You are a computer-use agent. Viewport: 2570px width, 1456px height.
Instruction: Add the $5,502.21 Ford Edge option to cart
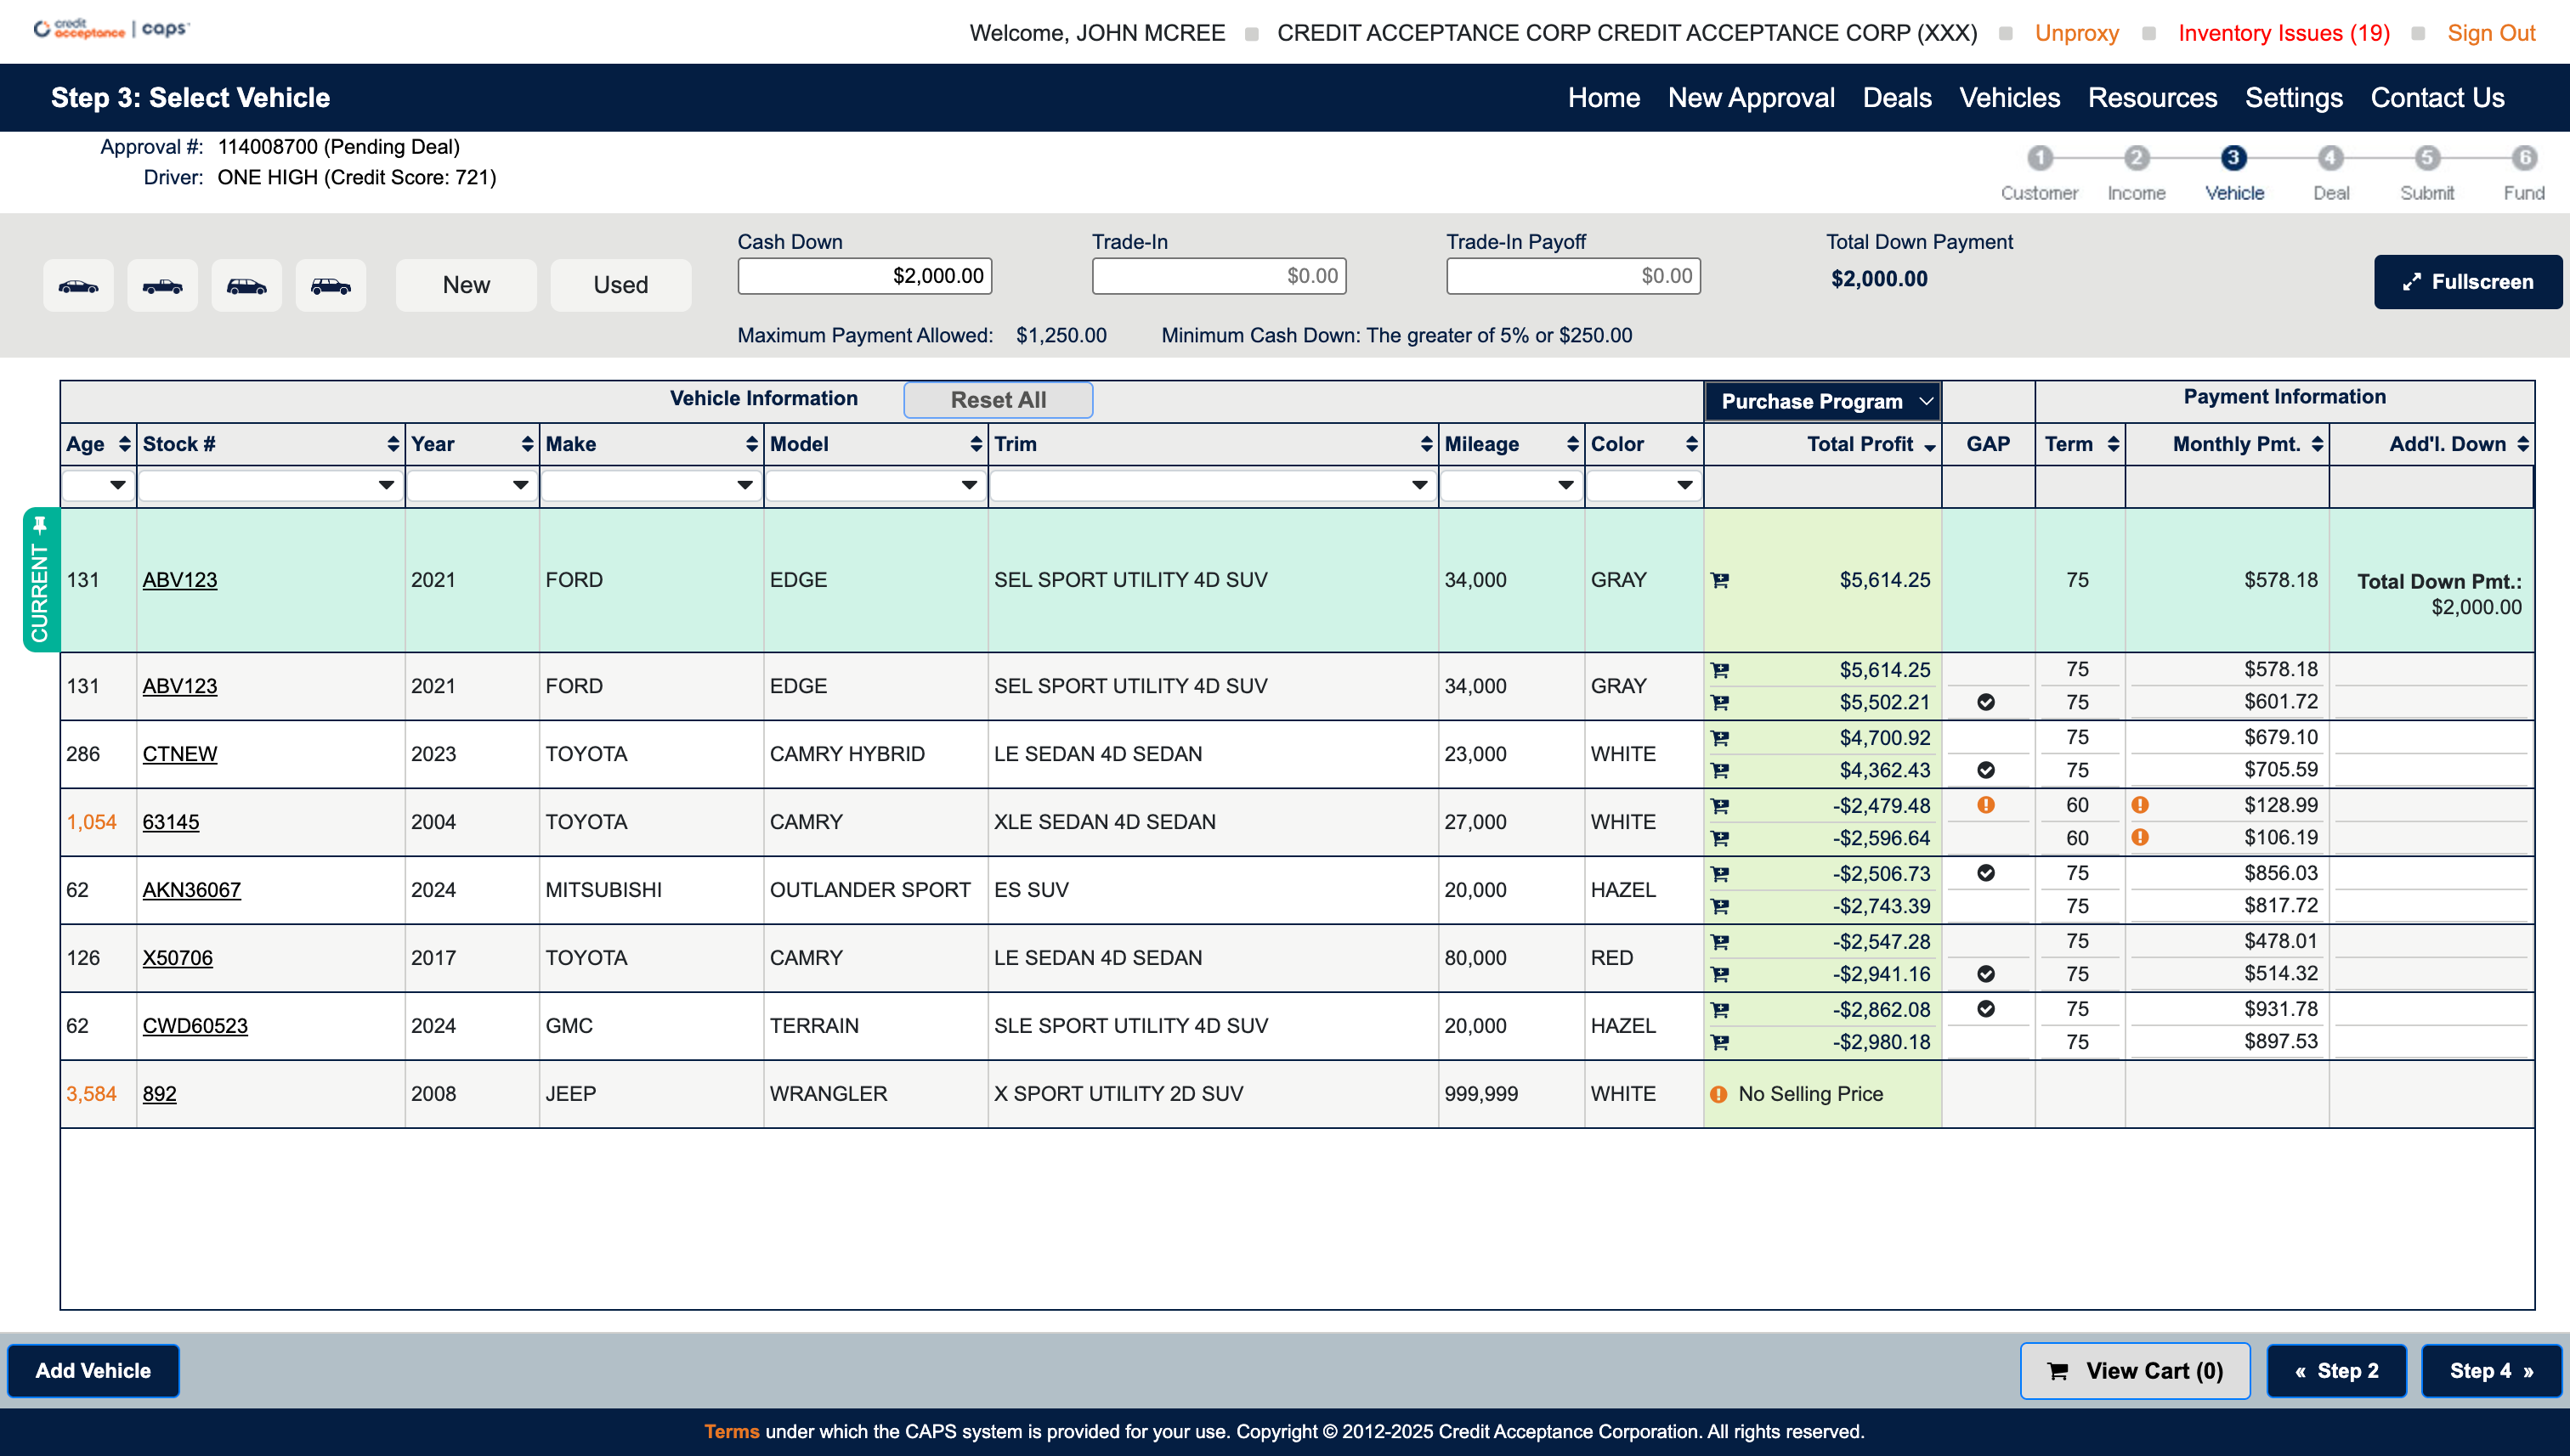[x=1719, y=703]
